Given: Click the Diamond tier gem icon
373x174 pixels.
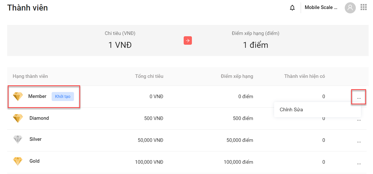Looking at the screenshot, I should coord(18,118).
